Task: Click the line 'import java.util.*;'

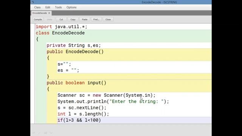Action: (62, 27)
